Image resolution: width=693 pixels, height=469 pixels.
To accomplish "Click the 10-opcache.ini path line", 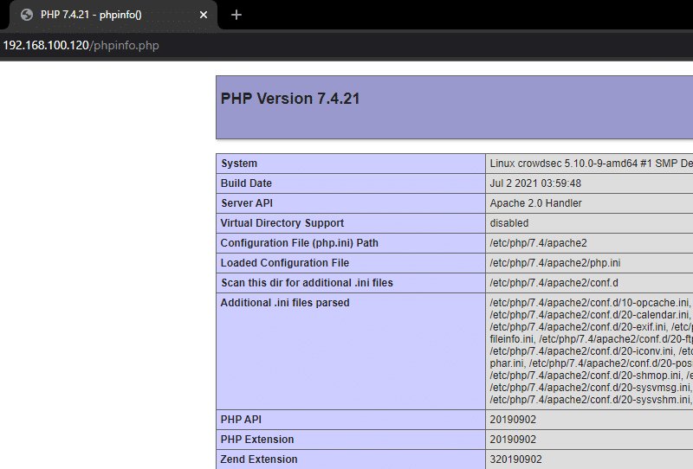I will (591, 303).
